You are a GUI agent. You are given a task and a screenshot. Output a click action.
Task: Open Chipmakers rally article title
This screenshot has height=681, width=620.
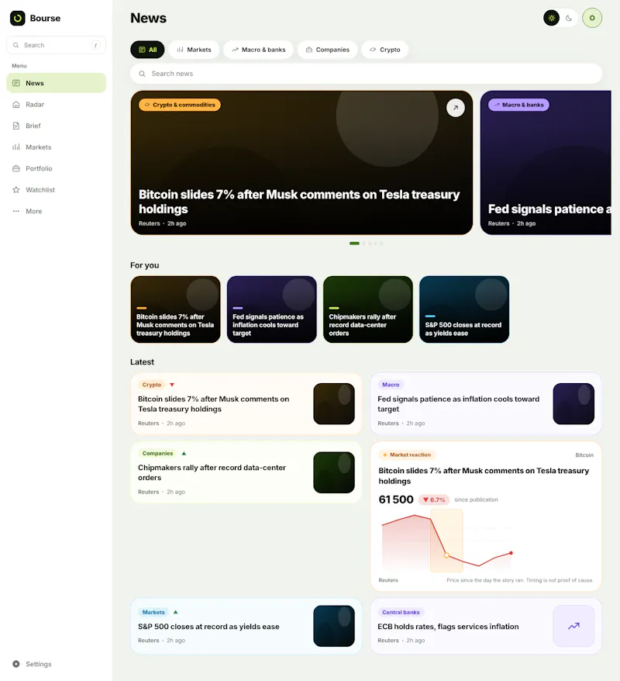coord(212,472)
